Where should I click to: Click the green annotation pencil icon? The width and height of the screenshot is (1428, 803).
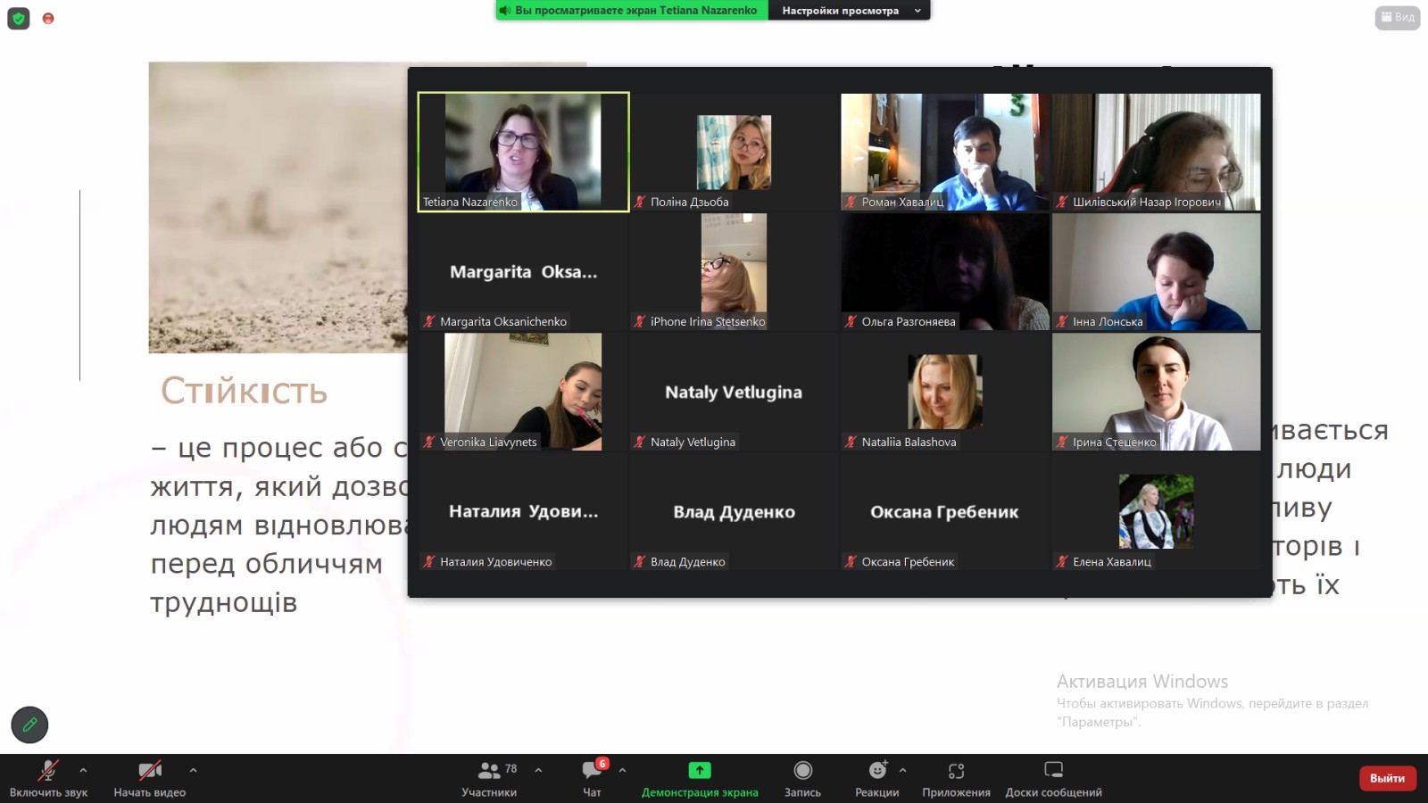tap(29, 724)
